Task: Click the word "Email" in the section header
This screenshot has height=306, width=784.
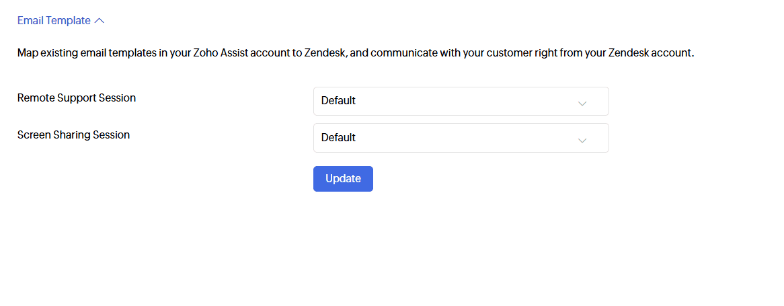Action: click(30, 21)
